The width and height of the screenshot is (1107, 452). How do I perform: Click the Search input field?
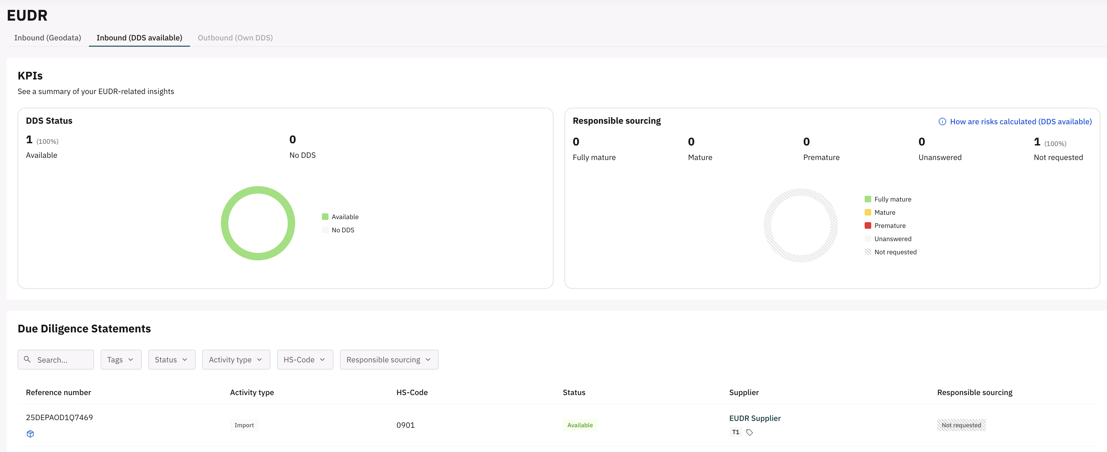pos(56,360)
